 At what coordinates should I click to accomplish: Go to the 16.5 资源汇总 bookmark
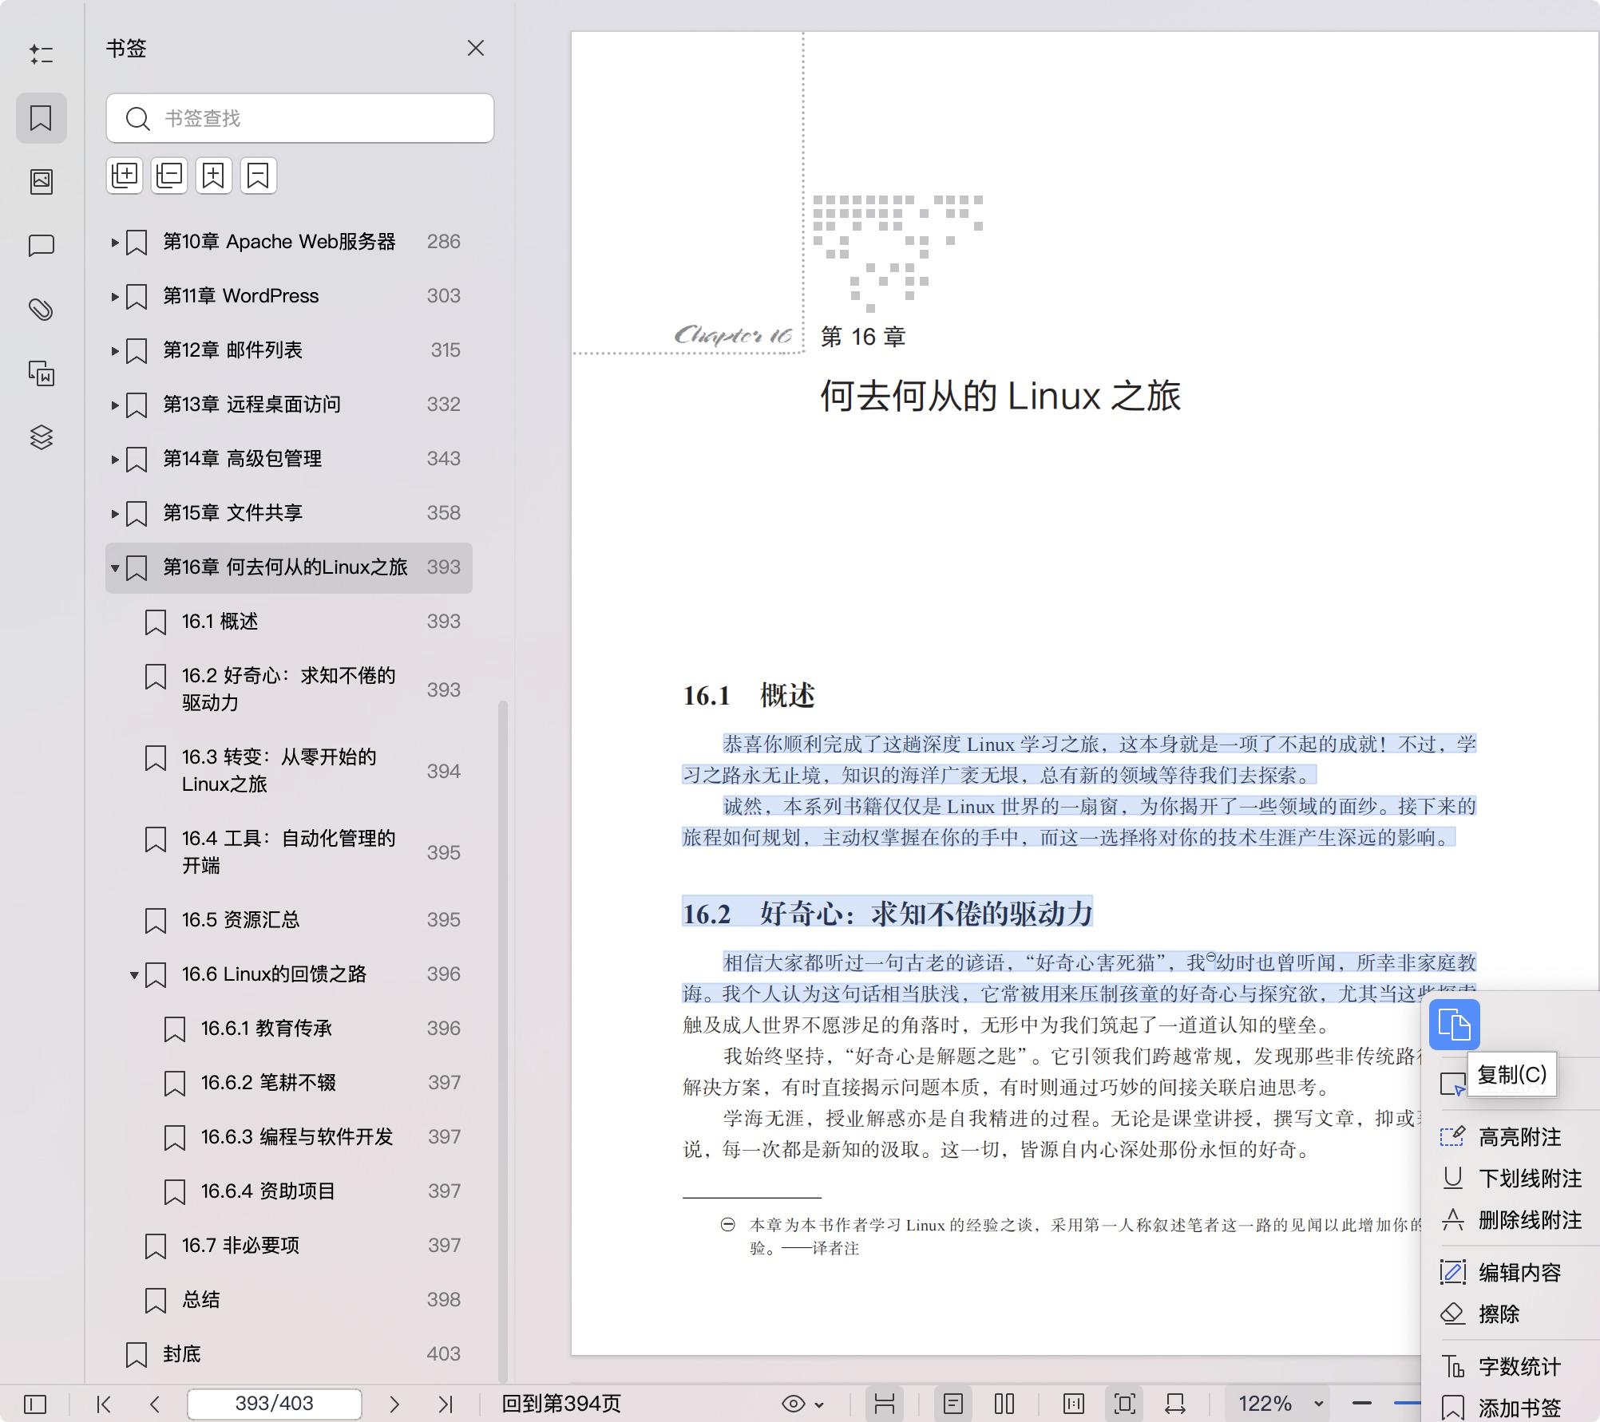tap(240, 920)
